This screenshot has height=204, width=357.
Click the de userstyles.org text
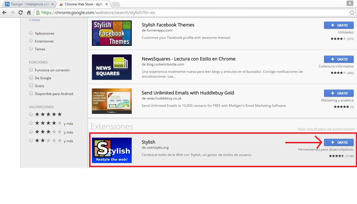pos(155,148)
